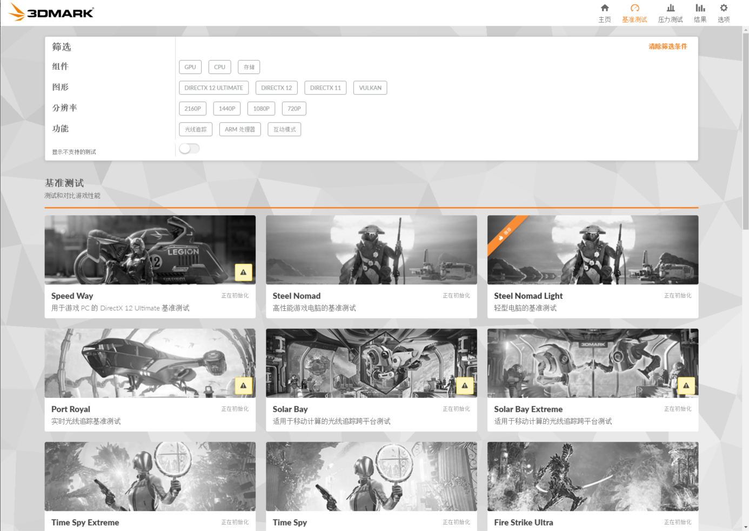Viewport: 749px width, 531px height.
Task: Open the stress test (压力测试) icon
Action: pyautogui.click(x=671, y=8)
